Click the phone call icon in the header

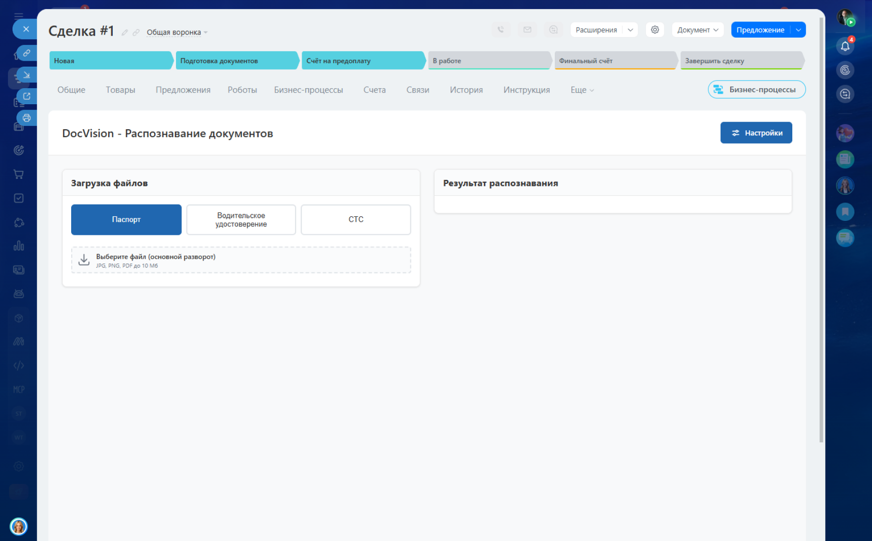tap(501, 30)
